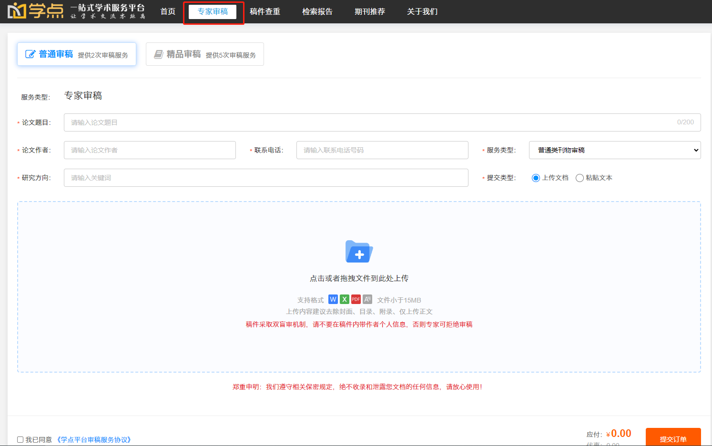Open the 关于我们 page
Viewport: 712px width, 446px height.
[422, 11]
